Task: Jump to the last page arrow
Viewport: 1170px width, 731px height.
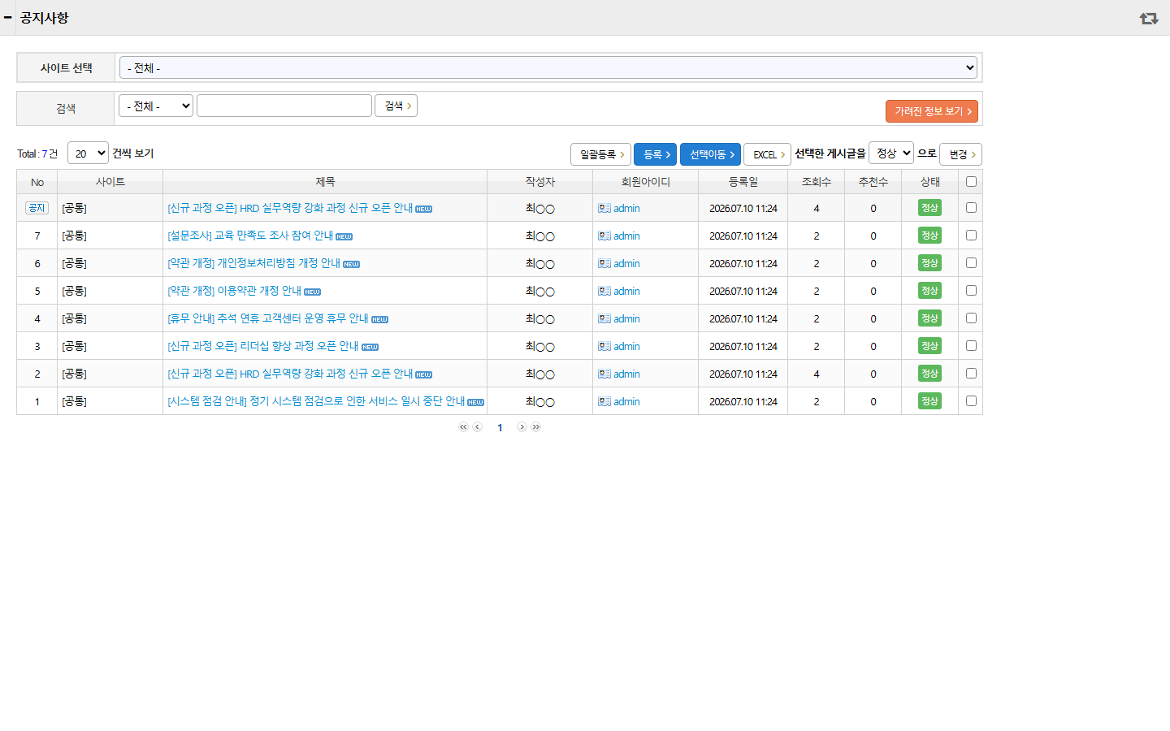Action: click(x=536, y=427)
